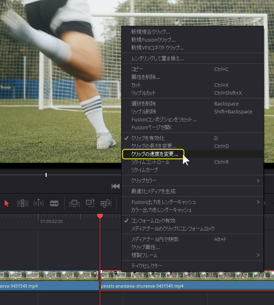Choose クリップの速度を変更... entry
This screenshot has height=305, width=274.
[x=192, y=154]
